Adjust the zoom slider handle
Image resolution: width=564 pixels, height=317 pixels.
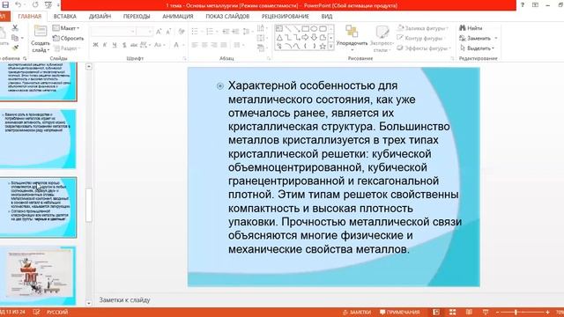point(516,312)
